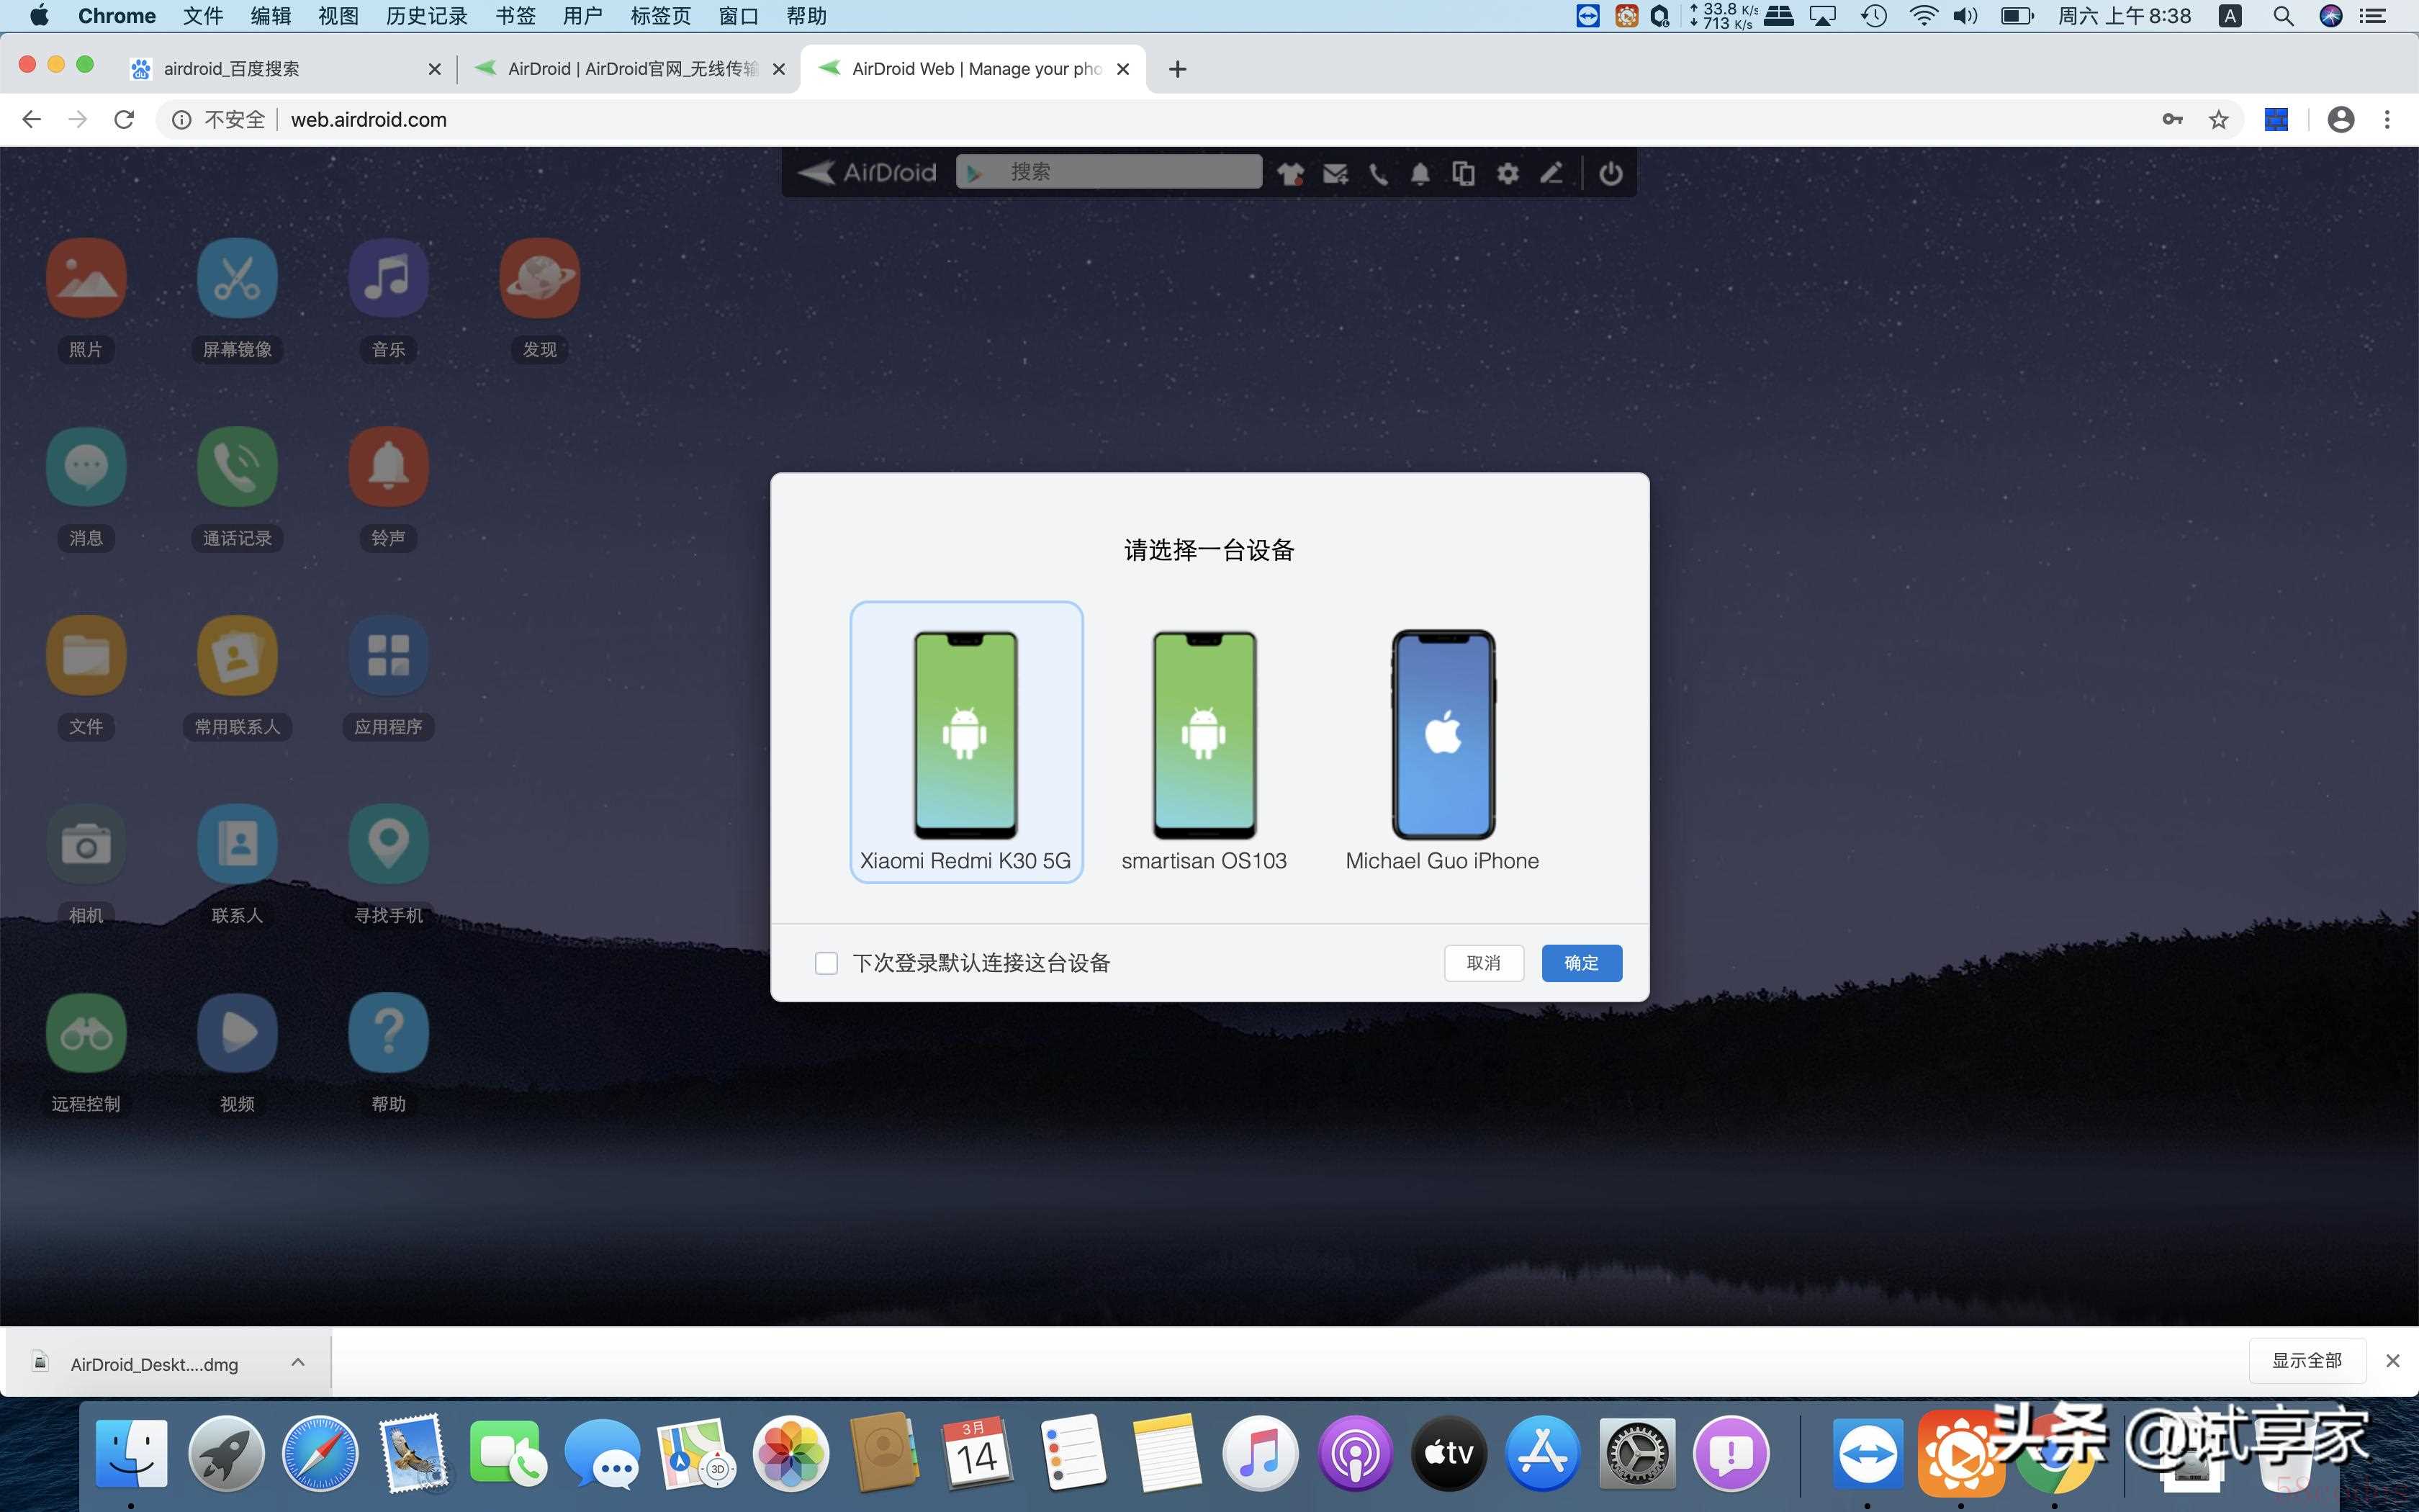Open the 帮助 help question-mark icon
The width and height of the screenshot is (2419, 1512).
tap(388, 1033)
